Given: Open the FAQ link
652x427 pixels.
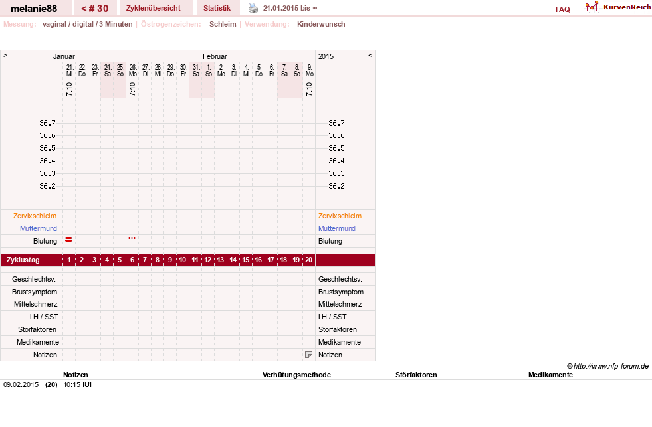Looking at the screenshot, I should point(562,9).
